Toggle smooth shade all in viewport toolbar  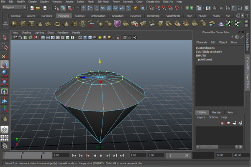click(85, 38)
